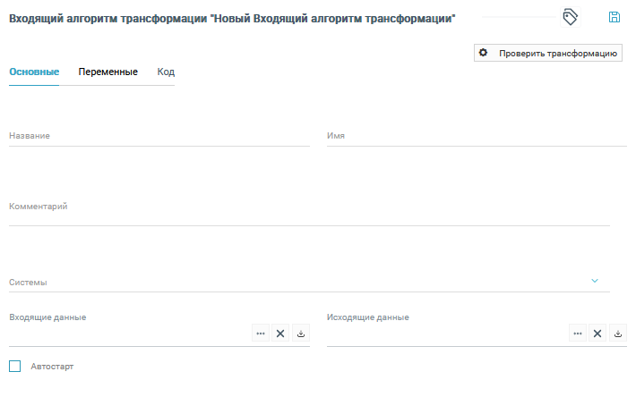Switch to the Переменные tab

107,72
